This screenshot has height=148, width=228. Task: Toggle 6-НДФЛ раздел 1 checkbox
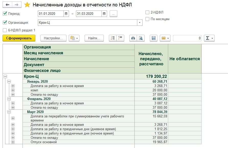click(5, 30)
